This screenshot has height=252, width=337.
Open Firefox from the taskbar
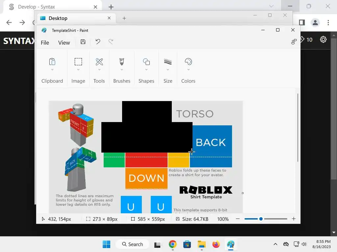pyautogui.click(x=216, y=244)
